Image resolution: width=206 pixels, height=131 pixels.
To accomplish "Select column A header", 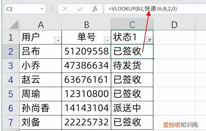I will point(41,24).
